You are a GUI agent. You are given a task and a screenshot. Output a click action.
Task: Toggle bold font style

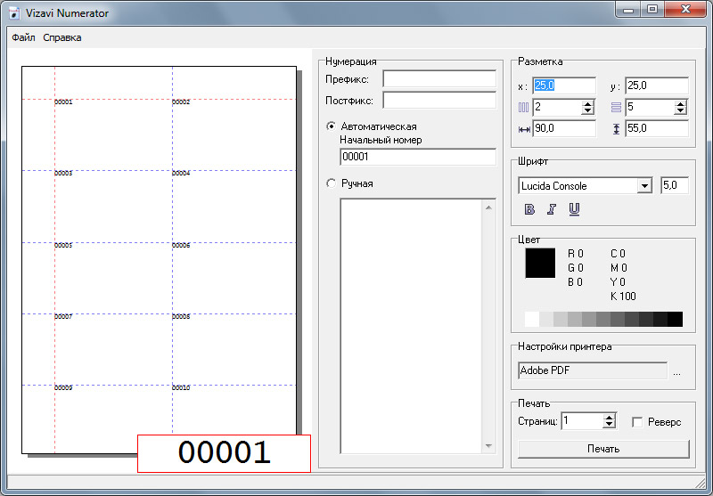529,209
